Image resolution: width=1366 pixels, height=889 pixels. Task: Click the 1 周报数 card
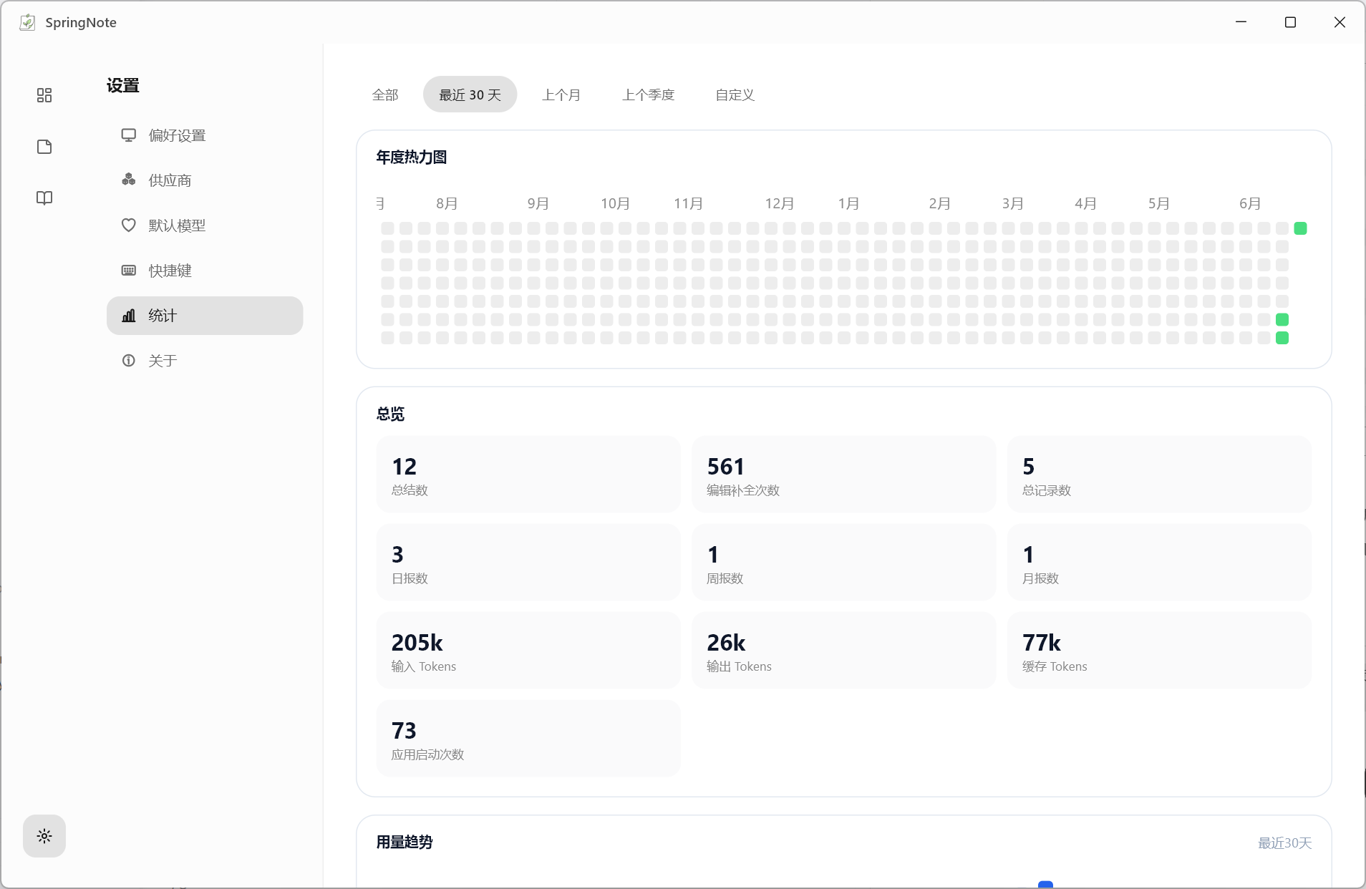pyautogui.click(x=843, y=563)
